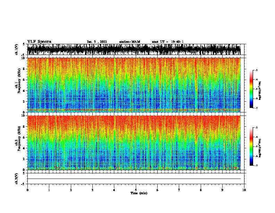The width and height of the screenshot is (275, 213).
Task: Click the 'VLF Spectra' title text
Action: coord(39,42)
